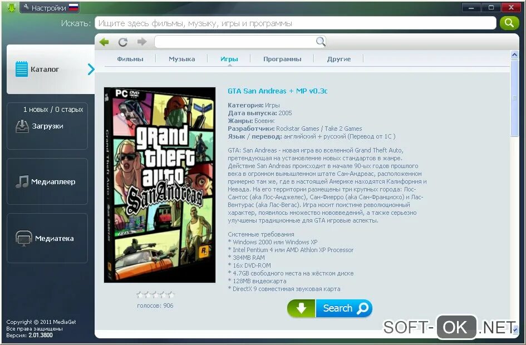Click the blue chevron beside Каталог

(x=91, y=69)
